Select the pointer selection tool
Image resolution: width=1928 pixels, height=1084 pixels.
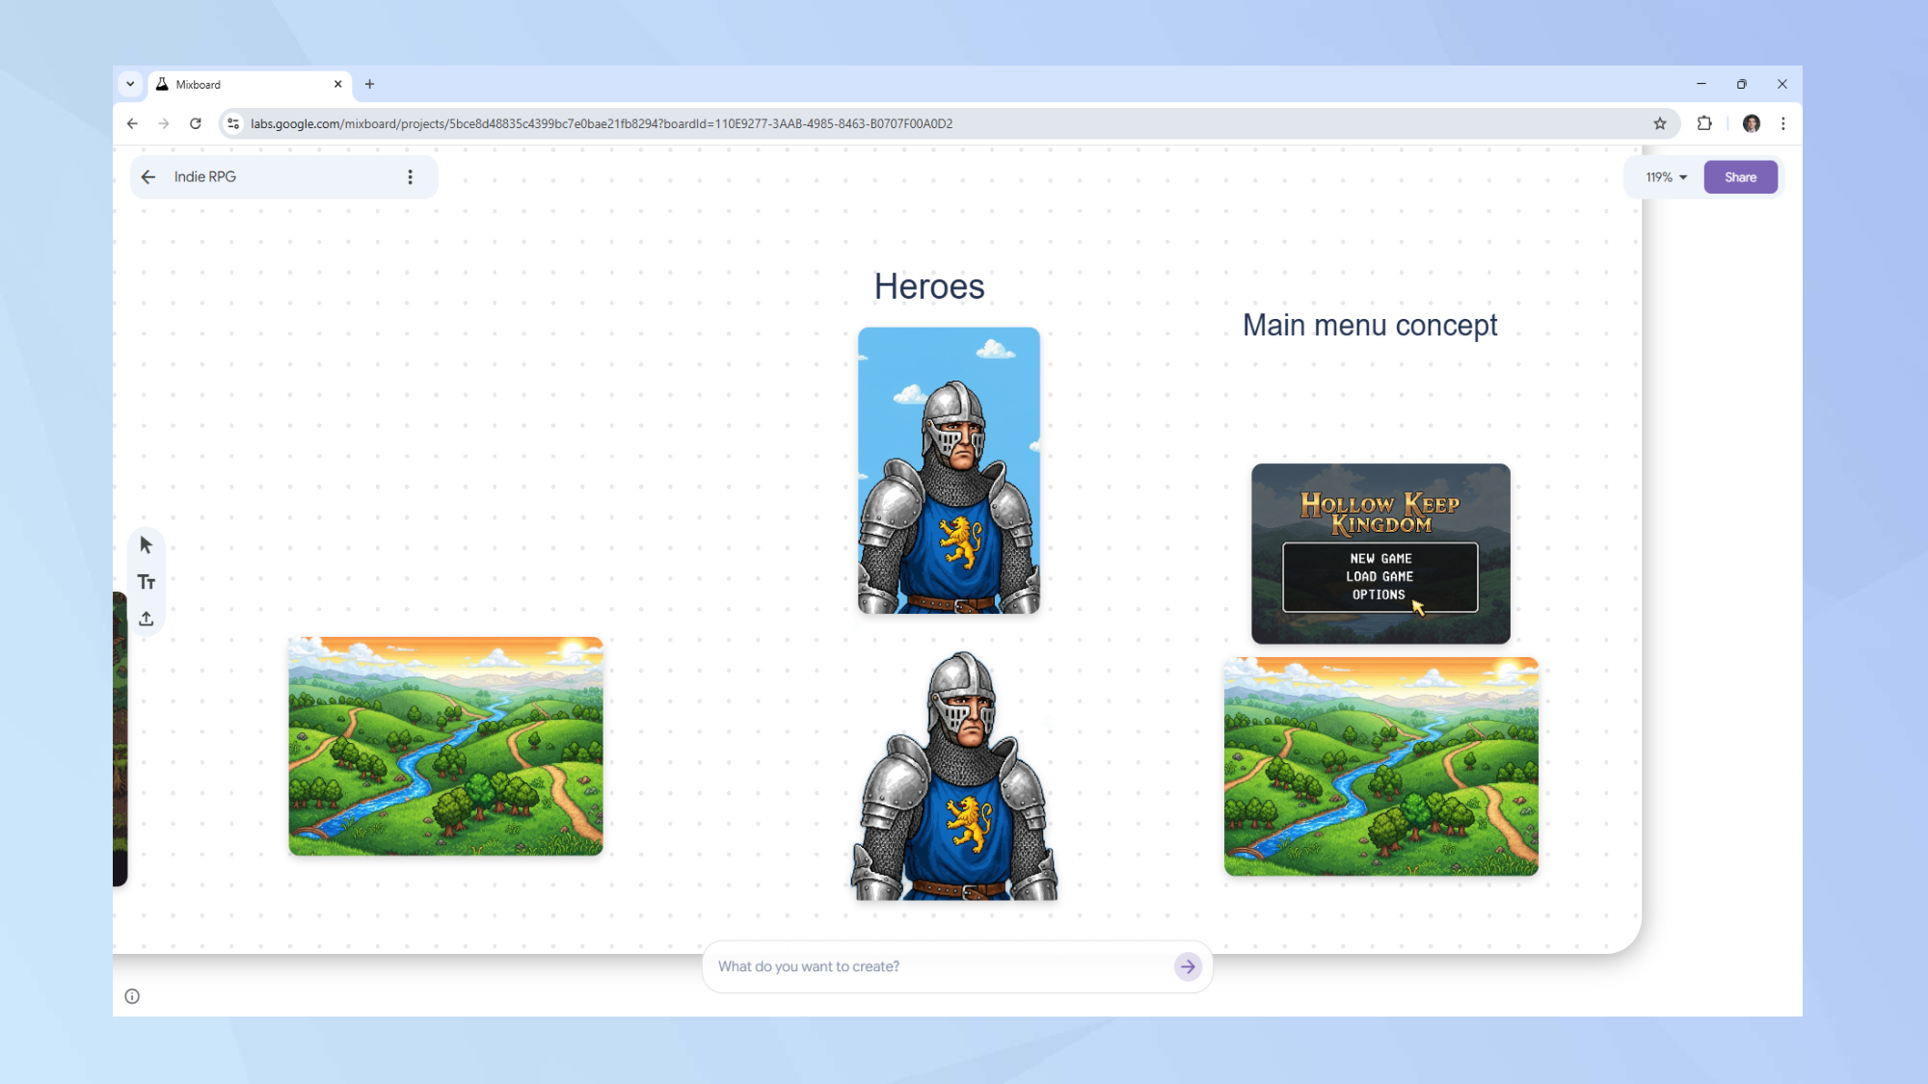click(x=147, y=545)
